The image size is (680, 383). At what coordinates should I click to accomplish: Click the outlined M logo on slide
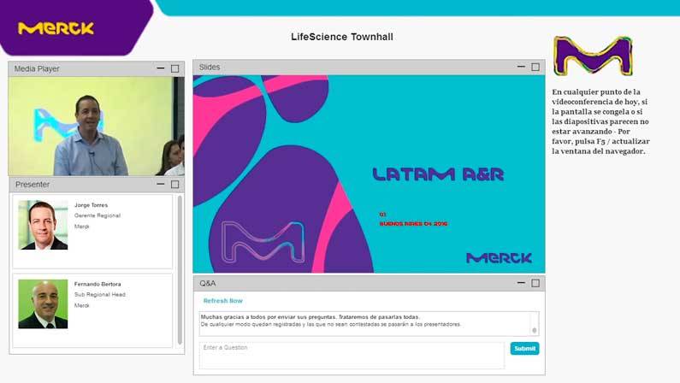point(263,242)
